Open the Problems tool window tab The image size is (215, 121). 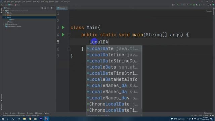(x=21, y=113)
